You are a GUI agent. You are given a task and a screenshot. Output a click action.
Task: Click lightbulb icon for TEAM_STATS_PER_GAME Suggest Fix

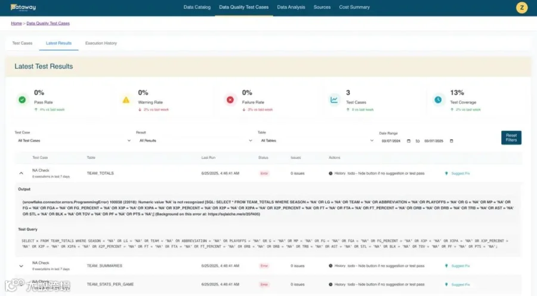[446, 284]
